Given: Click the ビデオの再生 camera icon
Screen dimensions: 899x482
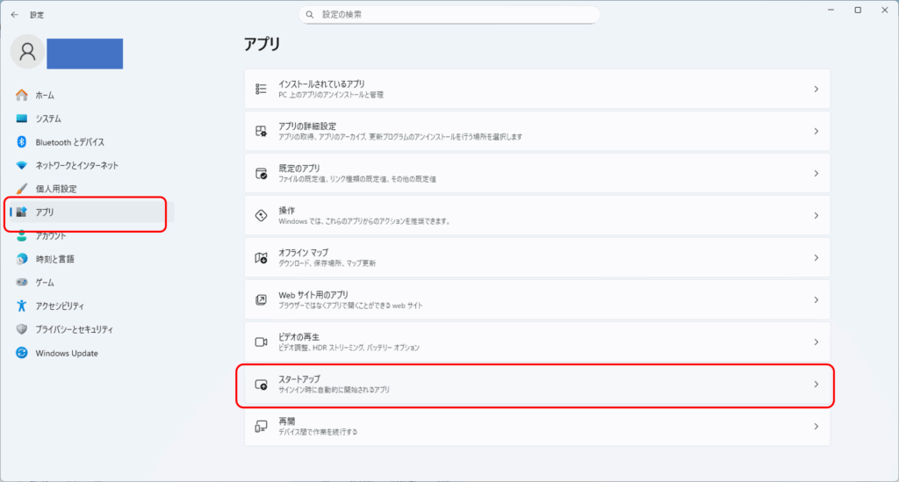Looking at the screenshot, I should [x=261, y=342].
